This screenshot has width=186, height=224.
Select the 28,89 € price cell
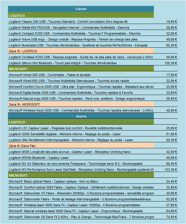[172, 28]
